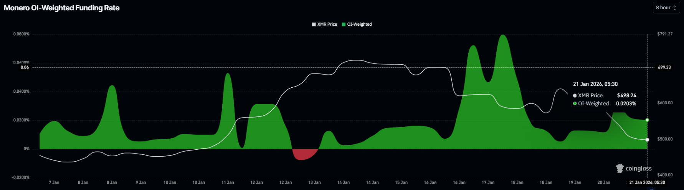Click the 0.06 crosshair value label
Viewport: 684px width, 190px height.
[x=25, y=67]
